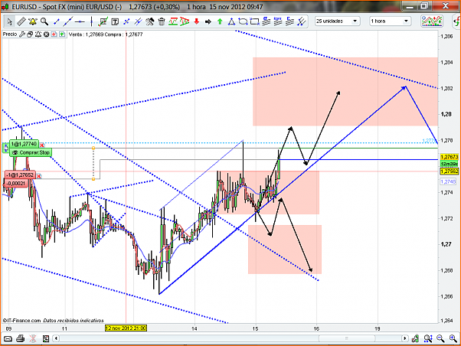The image size is (461, 346).
Task: Click the upper orange order line handle
Action: 93,149
